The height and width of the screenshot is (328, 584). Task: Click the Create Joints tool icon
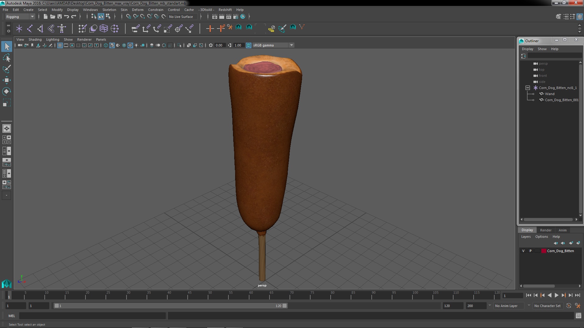30,29
